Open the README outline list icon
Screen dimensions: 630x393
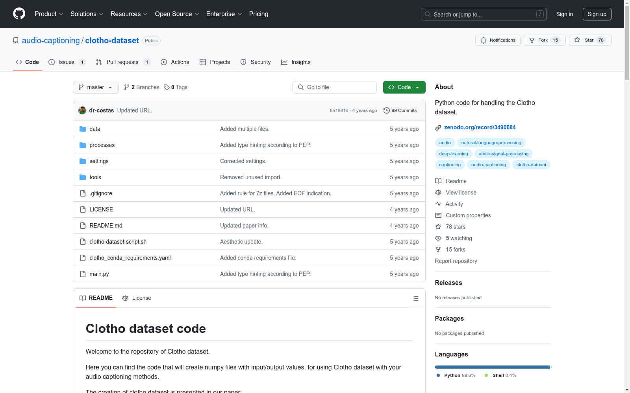point(415,298)
